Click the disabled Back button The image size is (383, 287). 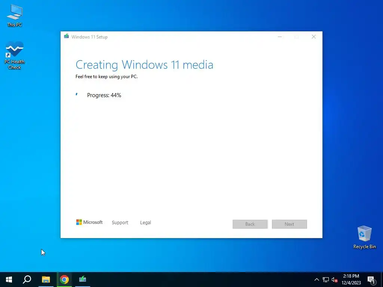[x=250, y=224]
